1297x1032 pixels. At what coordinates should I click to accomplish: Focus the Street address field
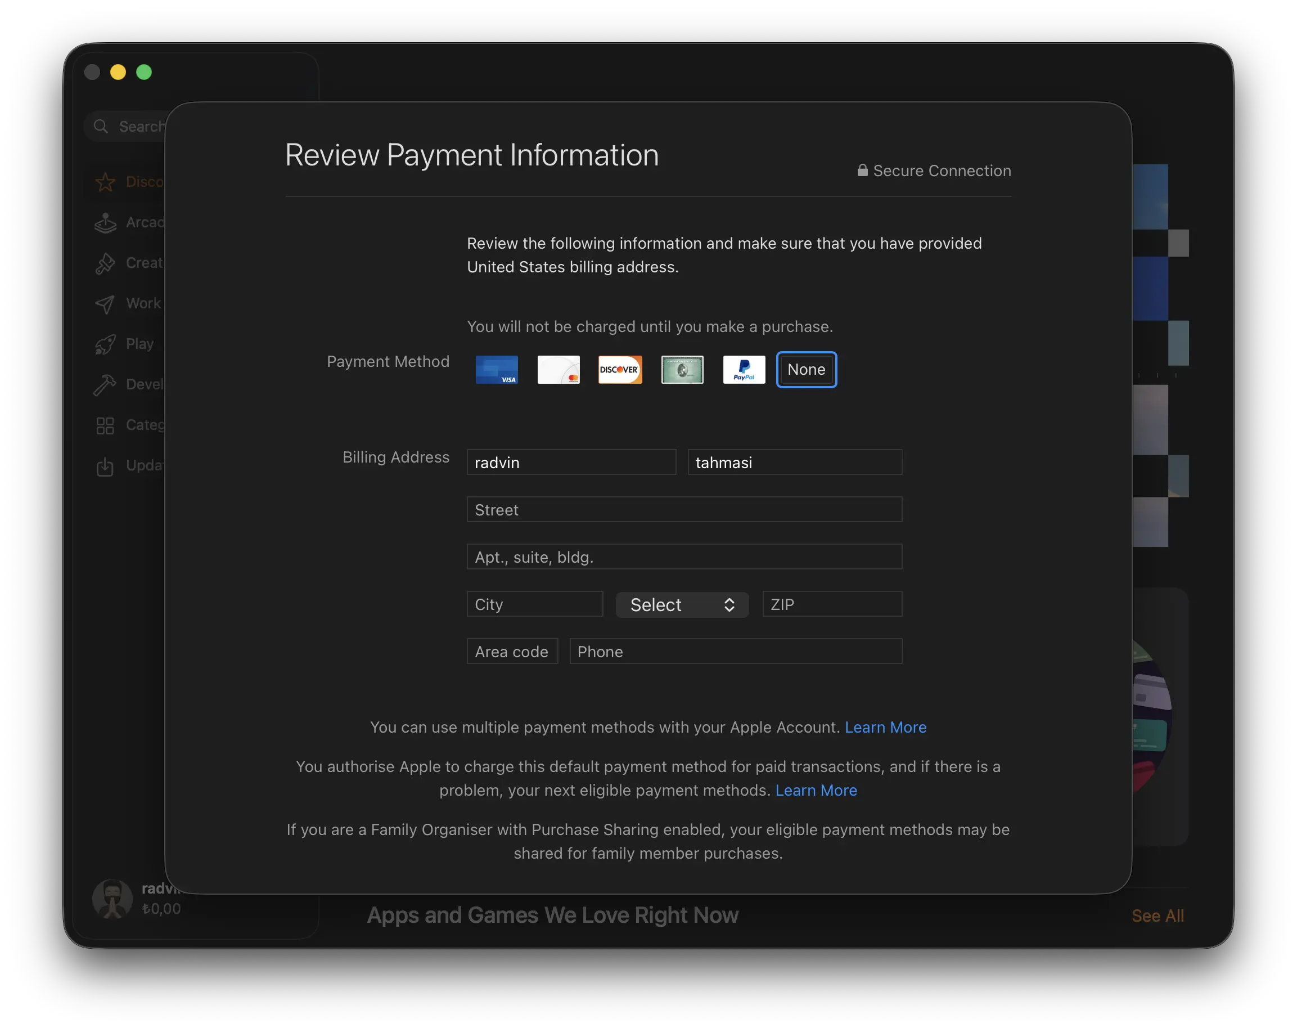point(684,510)
